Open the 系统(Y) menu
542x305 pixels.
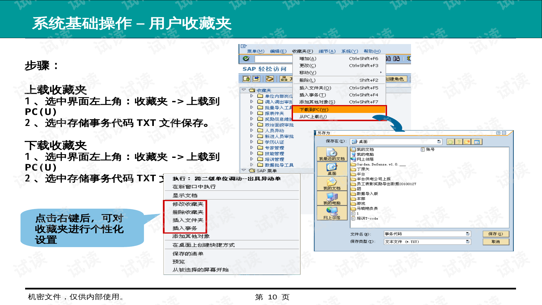349,51
